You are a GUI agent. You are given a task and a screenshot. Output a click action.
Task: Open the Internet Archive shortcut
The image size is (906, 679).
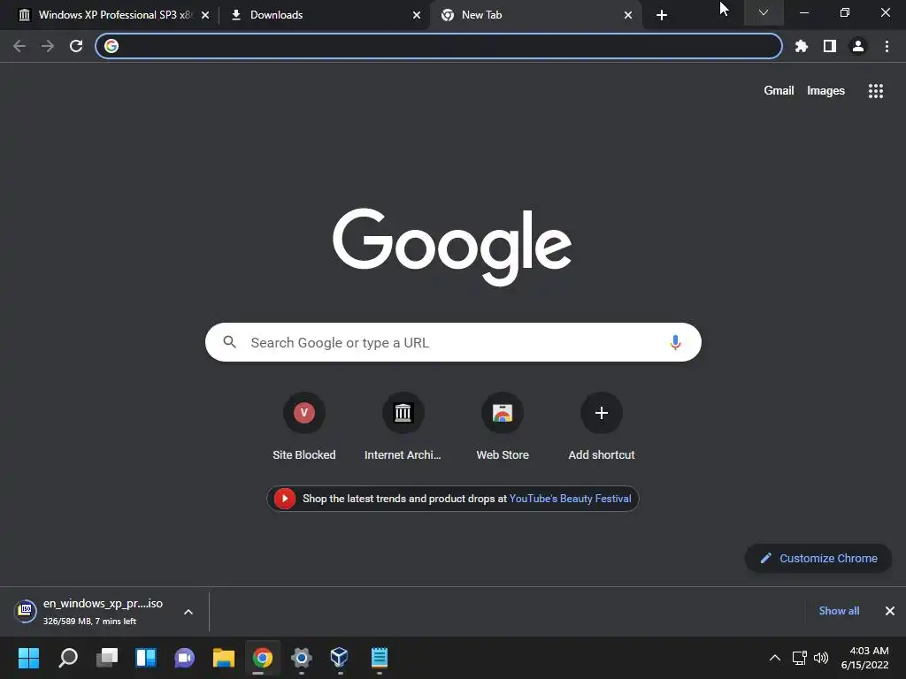click(403, 427)
